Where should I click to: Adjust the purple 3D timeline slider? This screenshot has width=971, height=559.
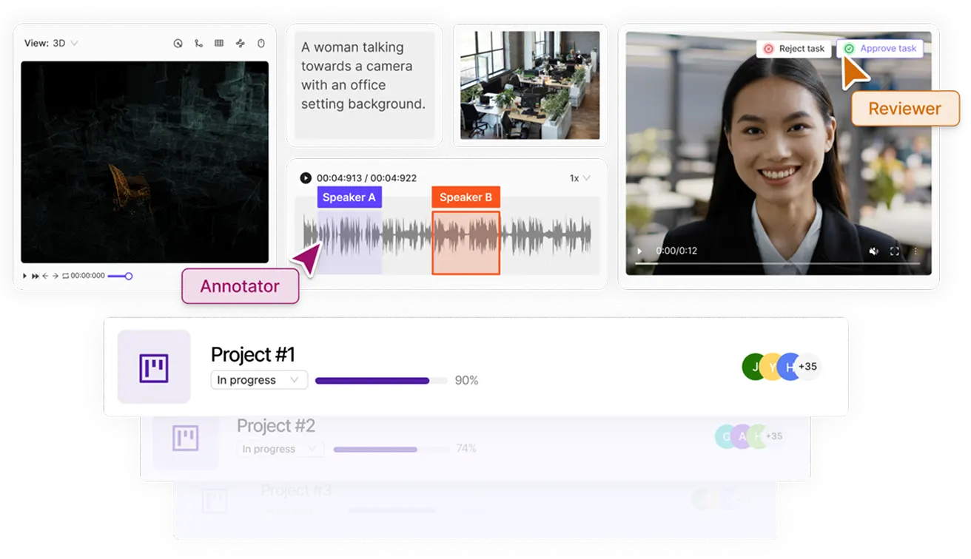point(120,276)
